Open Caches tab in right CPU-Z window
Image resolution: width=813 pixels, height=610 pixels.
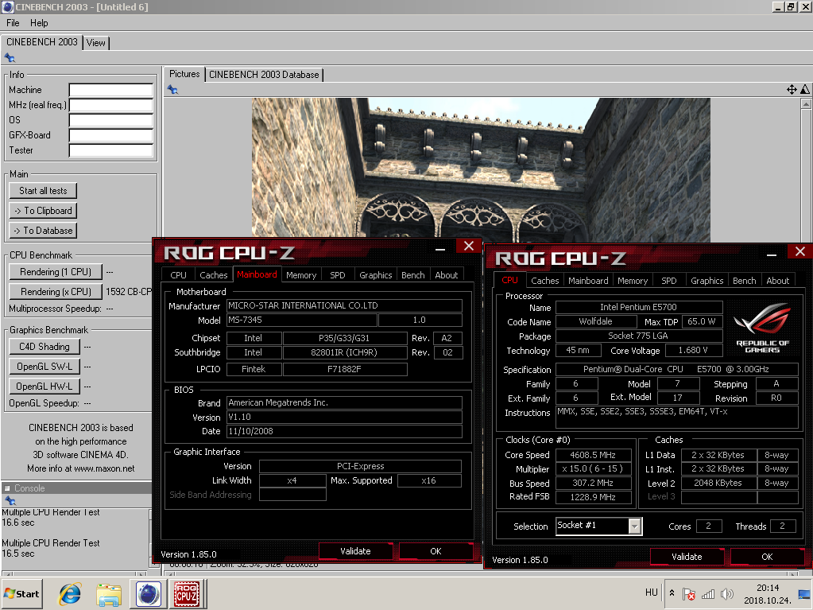545,281
